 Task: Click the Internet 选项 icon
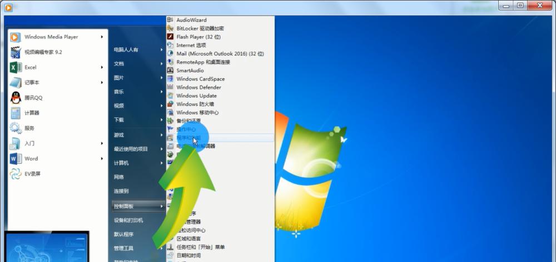[x=170, y=46]
